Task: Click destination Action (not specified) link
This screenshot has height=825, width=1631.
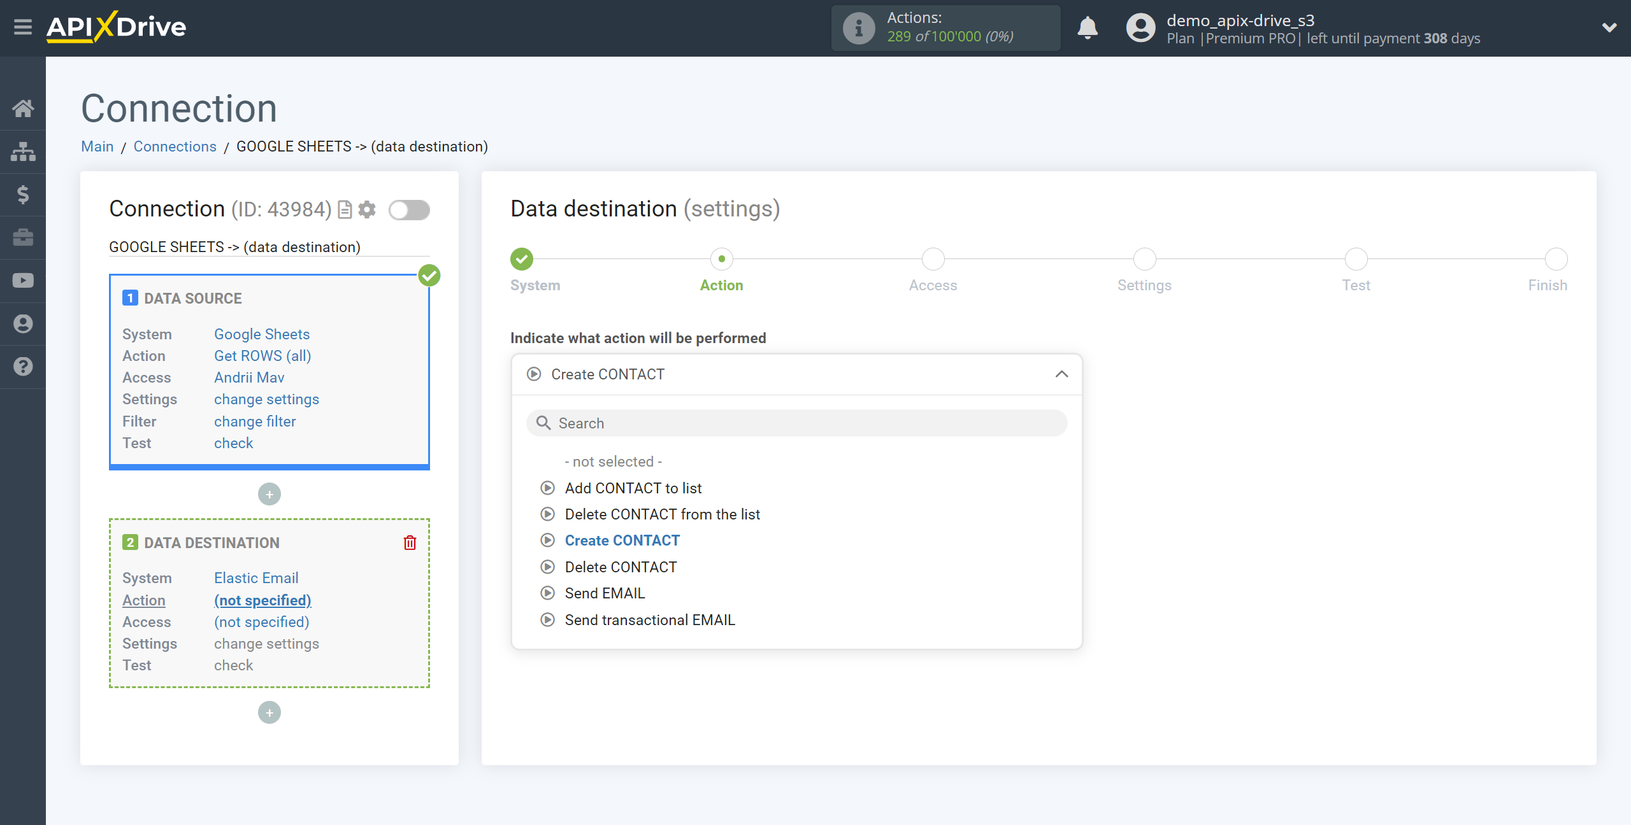Action: click(x=262, y=600)
